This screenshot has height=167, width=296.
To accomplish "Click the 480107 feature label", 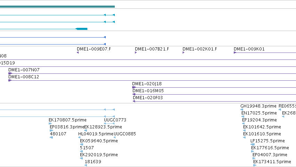I will [58, 134].
